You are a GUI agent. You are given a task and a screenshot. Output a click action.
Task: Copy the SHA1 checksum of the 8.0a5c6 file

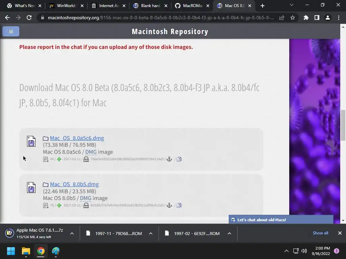tap(179, 159)
